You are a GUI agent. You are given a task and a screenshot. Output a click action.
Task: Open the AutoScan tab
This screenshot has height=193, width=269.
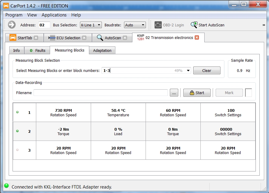[113, 38]
